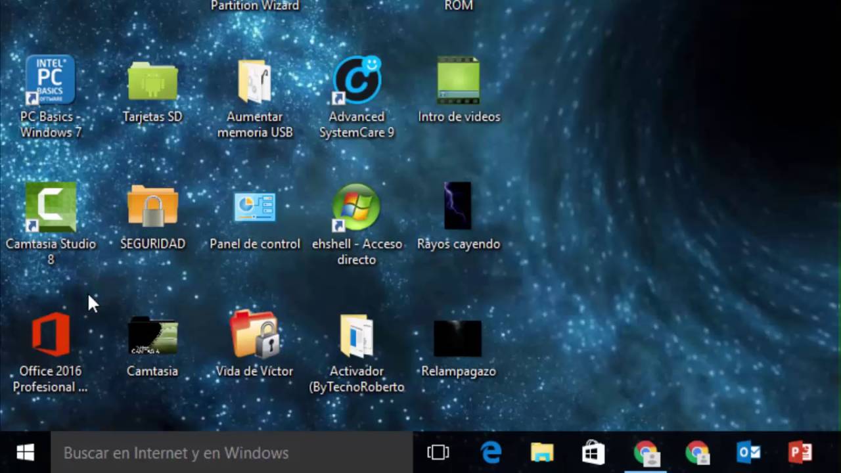Click the 'Relampagazo' label text

[x=459, y=371]
